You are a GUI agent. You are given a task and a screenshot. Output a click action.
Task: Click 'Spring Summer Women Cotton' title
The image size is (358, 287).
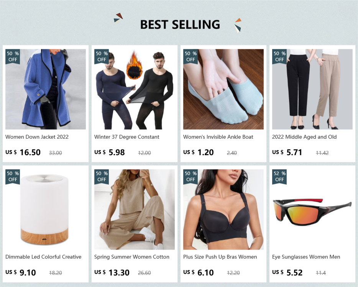(x=132, y=257)
